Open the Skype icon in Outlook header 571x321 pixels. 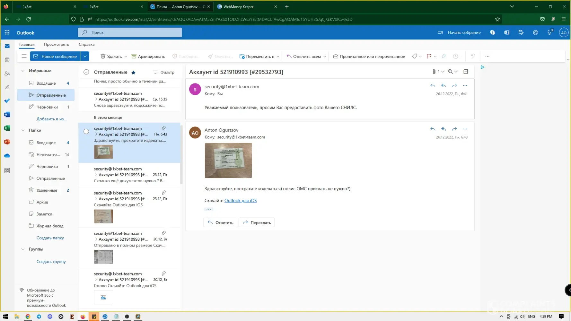click(492, 32)
